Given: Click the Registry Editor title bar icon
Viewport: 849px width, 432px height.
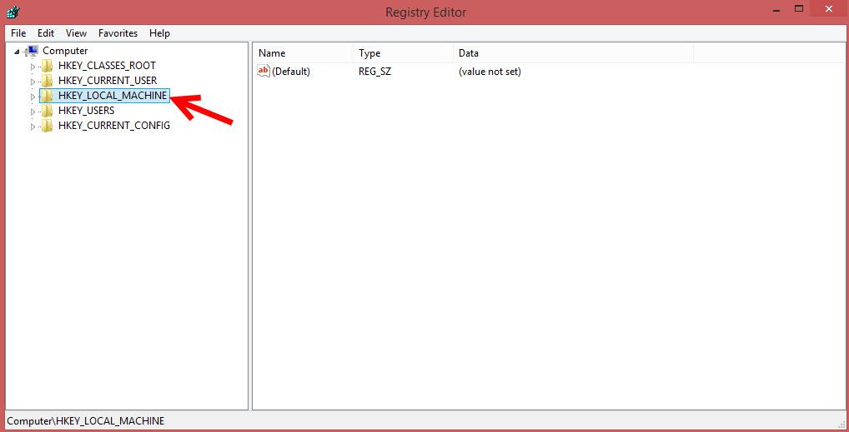Looking at the screenshot, I should [x=13, y=11].
